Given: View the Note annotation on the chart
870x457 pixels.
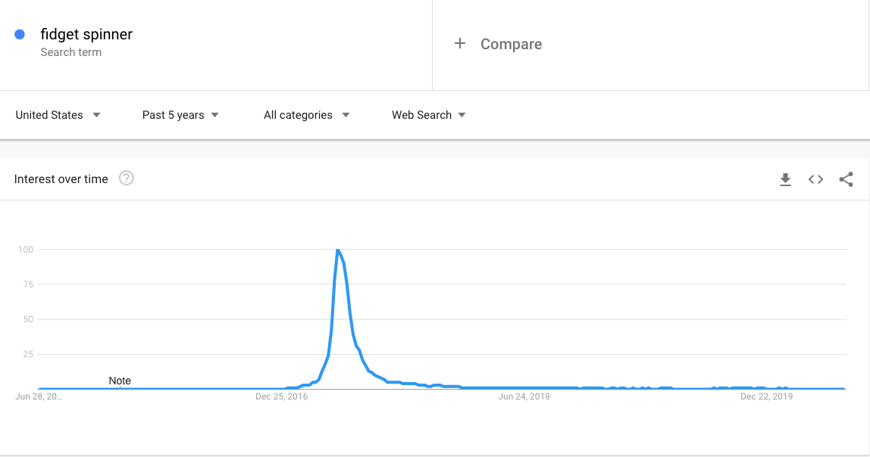Looking at the screenshot, I should click(x=120, y=381).
